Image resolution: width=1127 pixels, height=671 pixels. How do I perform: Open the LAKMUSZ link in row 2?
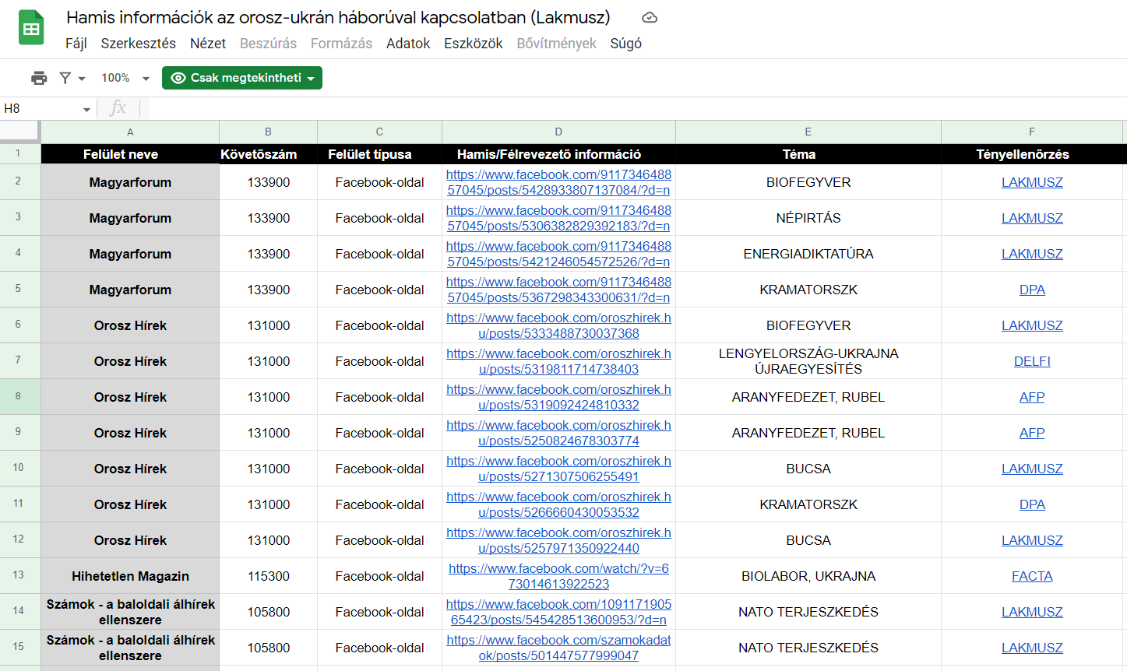(1032, 182)
